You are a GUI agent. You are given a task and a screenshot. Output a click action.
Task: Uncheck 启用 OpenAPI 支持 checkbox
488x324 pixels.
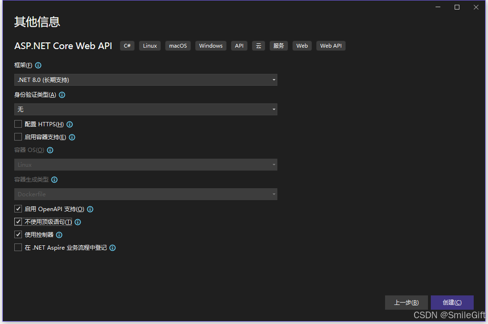pos(18,209)
